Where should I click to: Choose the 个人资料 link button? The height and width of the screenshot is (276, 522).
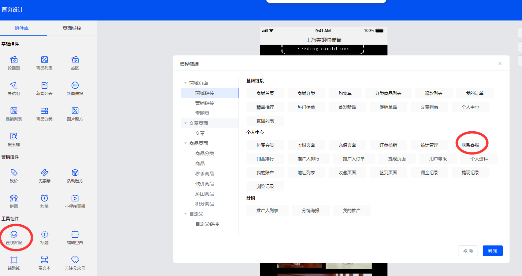click(x=479, y=159)
